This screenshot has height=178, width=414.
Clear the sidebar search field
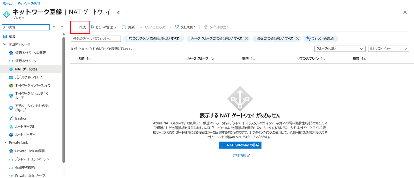click(x=54, y=27)
